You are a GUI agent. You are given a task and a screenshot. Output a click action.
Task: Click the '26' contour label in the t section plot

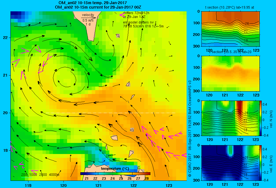click(x=247, y=23)
